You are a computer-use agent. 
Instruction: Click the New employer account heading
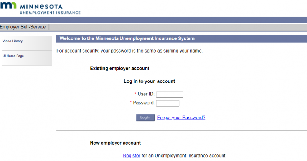click(115, 143)
